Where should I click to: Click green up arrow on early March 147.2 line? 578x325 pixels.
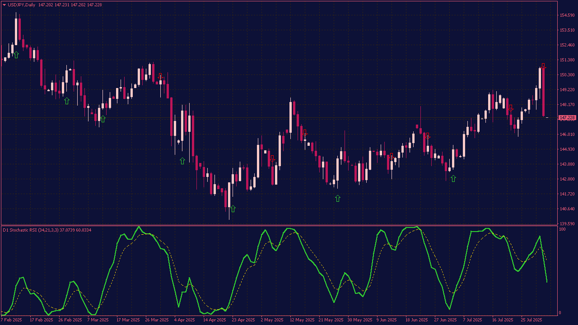[103, 119]
